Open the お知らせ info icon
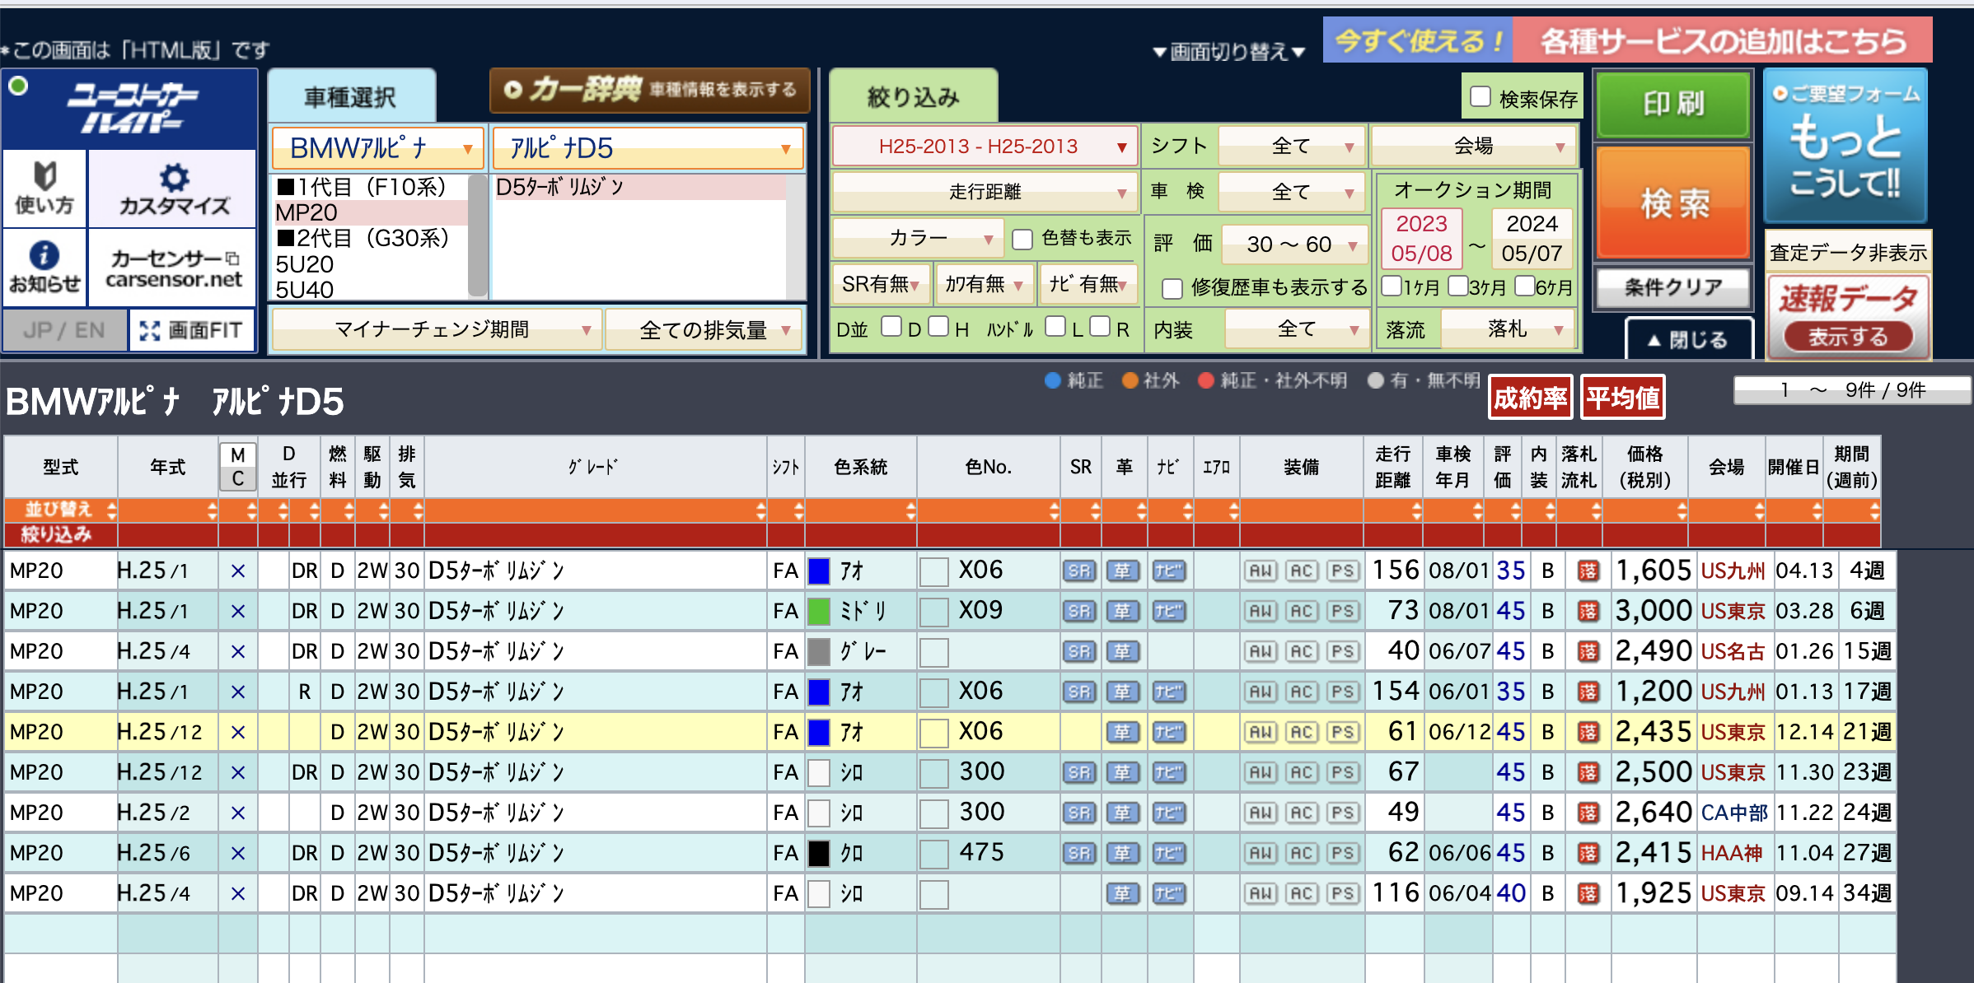 (44, 267)
